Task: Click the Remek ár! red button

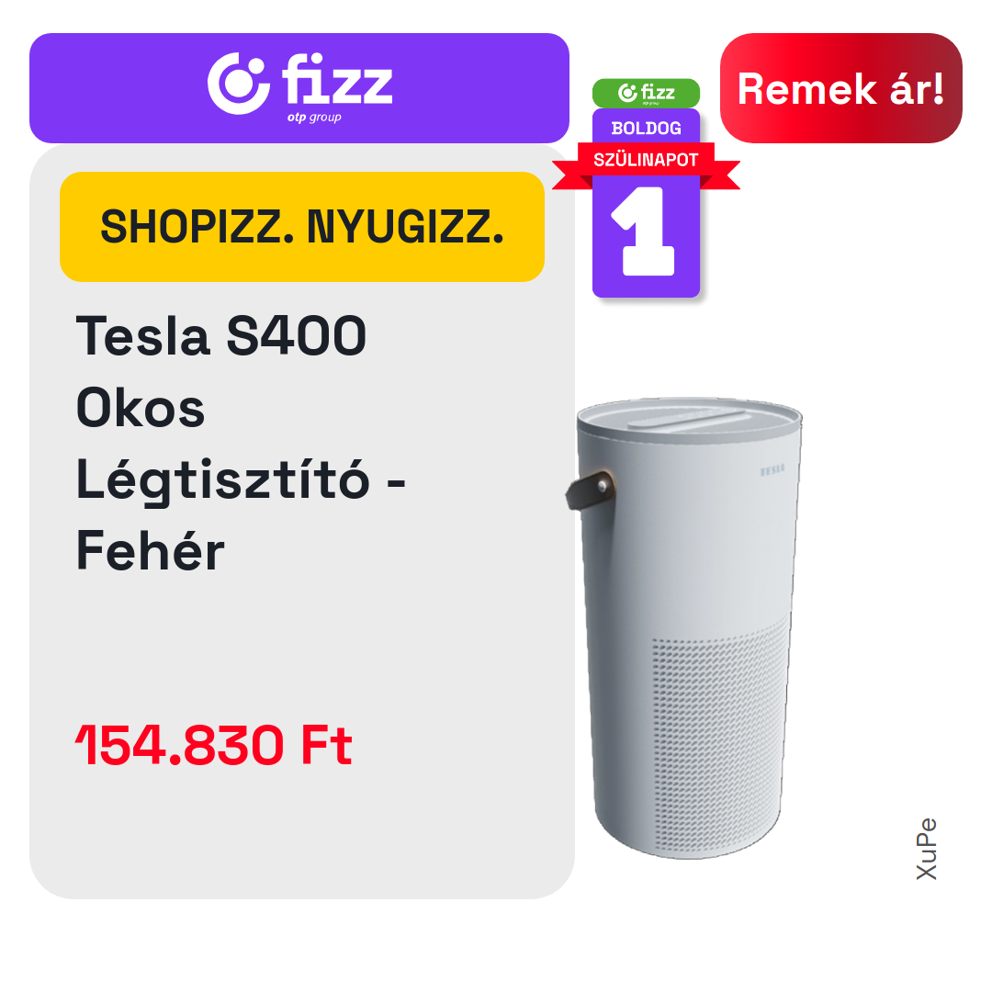Action: pos(840,88)
